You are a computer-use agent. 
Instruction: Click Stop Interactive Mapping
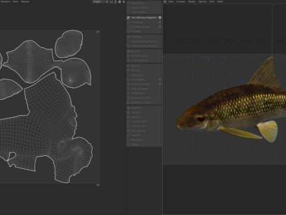tap(144, 46)
